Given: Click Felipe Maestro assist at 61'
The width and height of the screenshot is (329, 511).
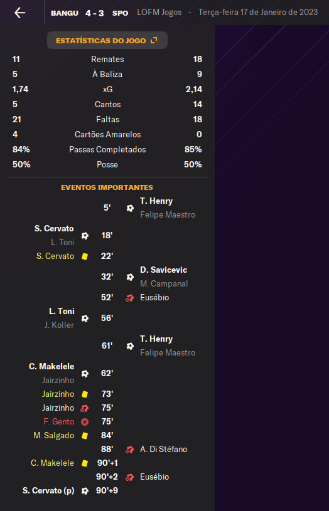Looking at the screenshot, I should point(168,352).
